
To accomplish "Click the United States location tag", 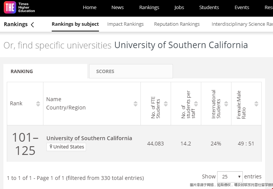I will (66, 147).
